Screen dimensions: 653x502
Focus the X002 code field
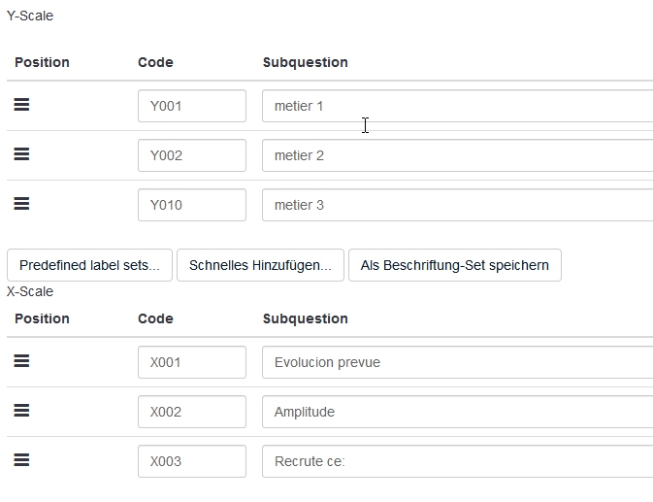click(x=192, y=412)
